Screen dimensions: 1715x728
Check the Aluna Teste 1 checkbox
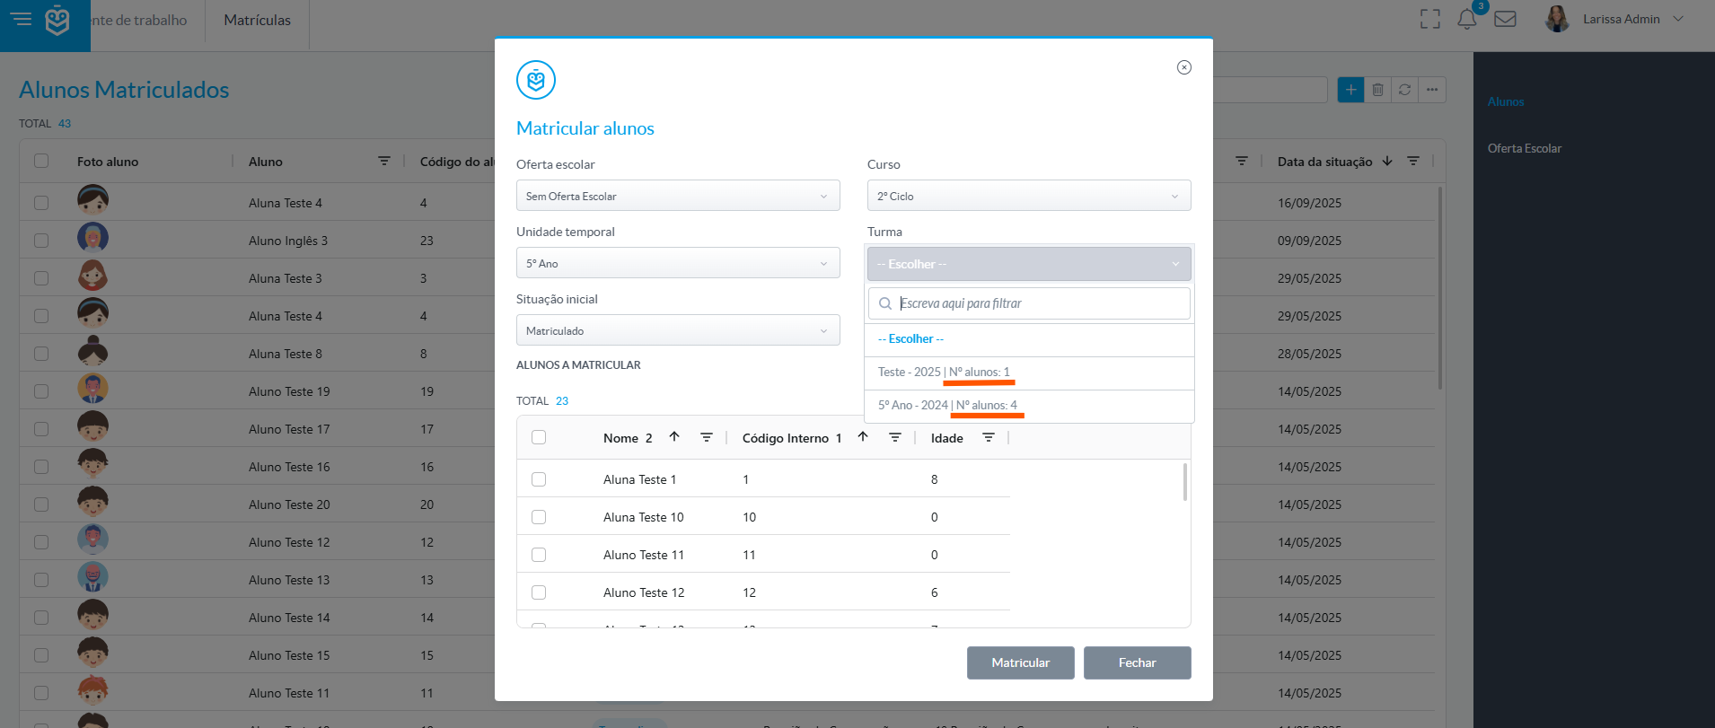[x=539, y=479]
